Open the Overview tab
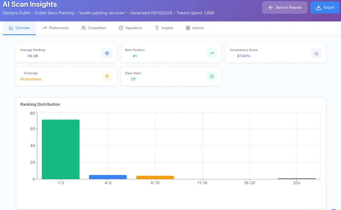This screenshot has width=341, height=210. coord(19,28)
